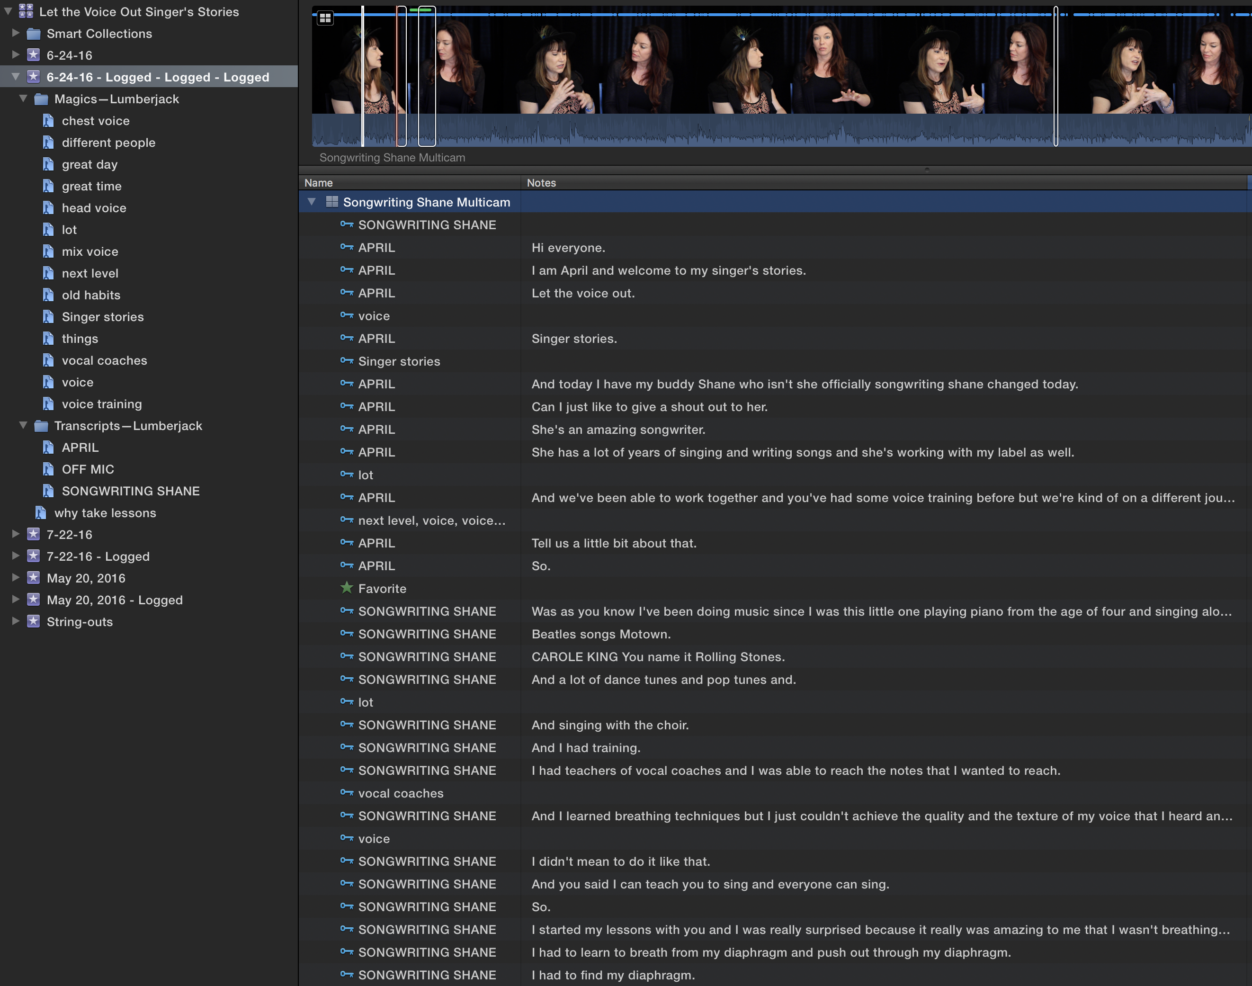The height and width of the screenshot is (986, 1252).
Task: Select the APRIL transcript collection in sidebar
Action: [x=80, y=448]
